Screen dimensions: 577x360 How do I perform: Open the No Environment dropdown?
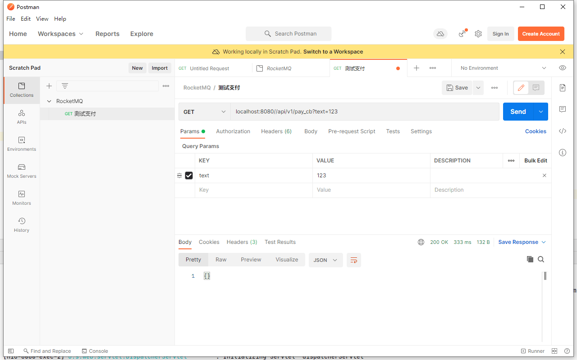[503, 68]
